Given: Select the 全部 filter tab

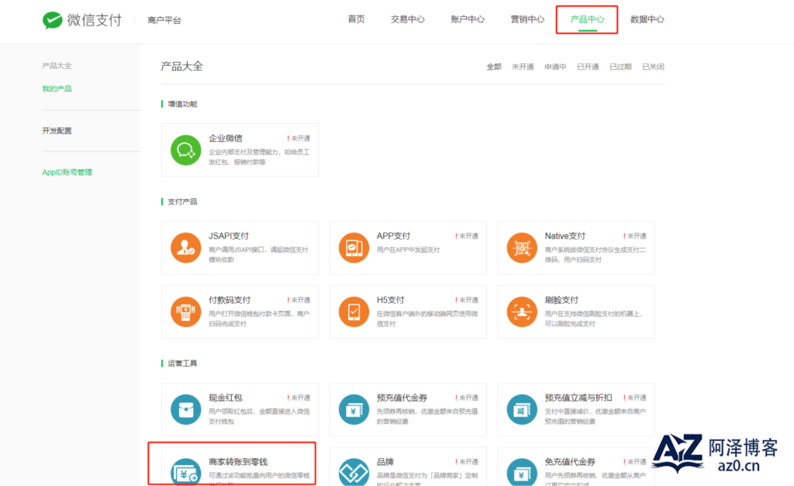Looking at the screenshot, I should (494, 67).
